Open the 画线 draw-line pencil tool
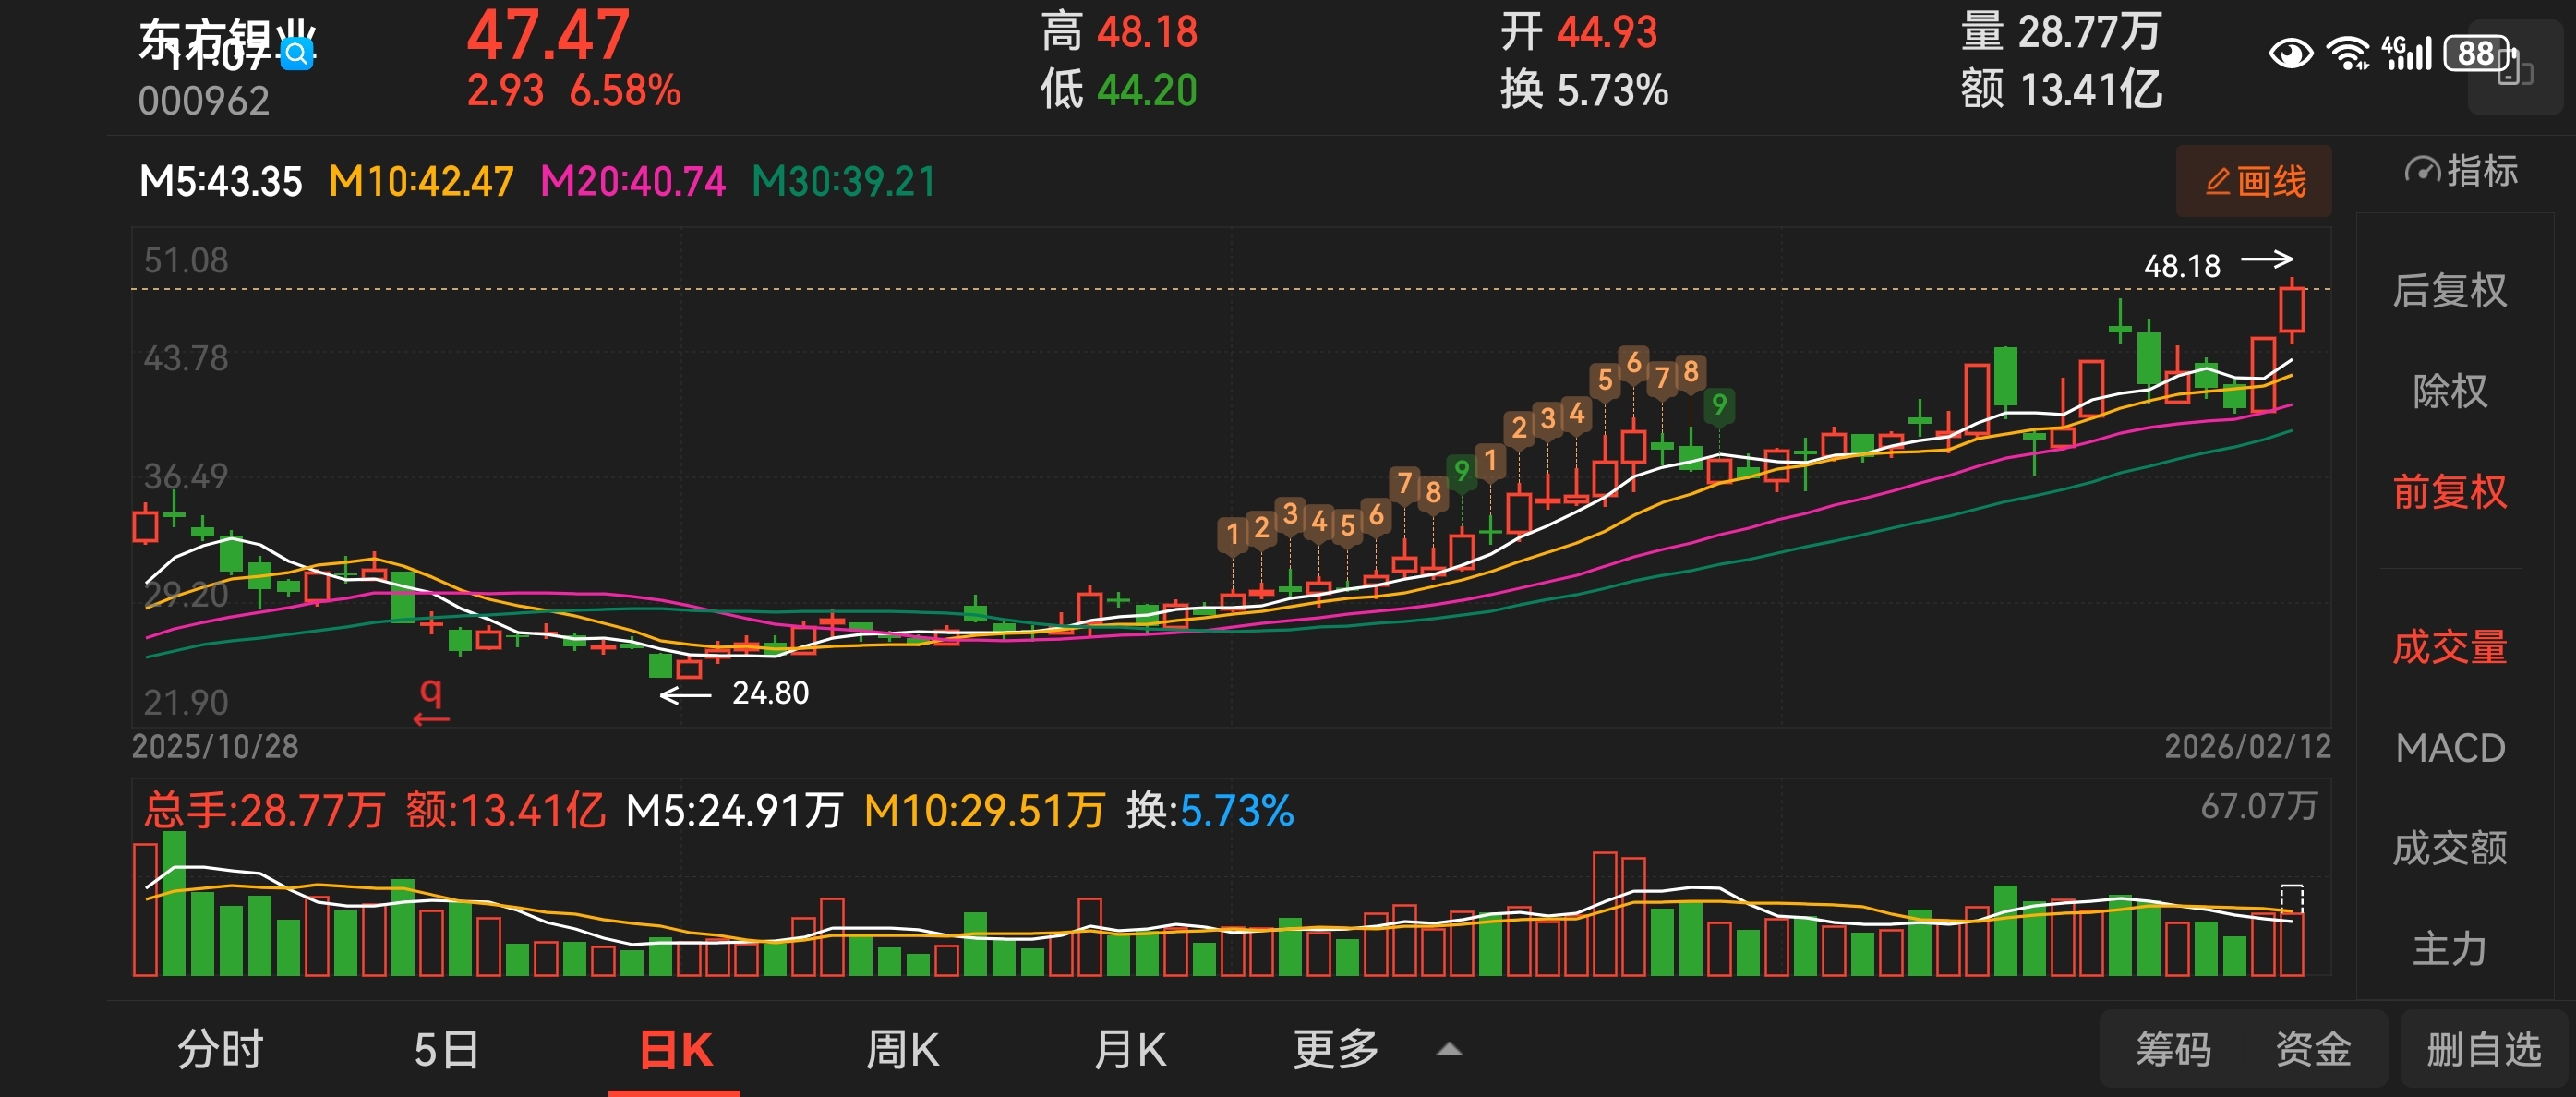The image size is (2576, 1097). point(2253,181)
